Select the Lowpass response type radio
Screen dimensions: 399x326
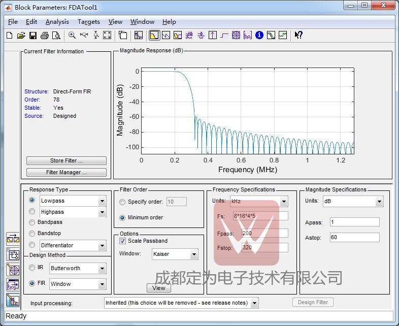click(32, 200)
